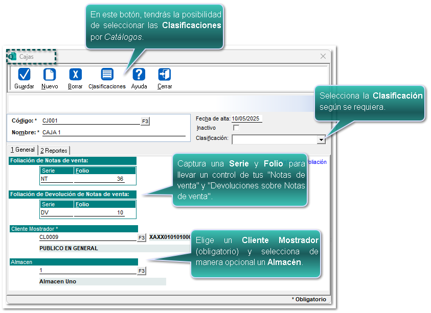Click the Nombre field with CAJA 1
Image resolution: width=431 pixels, height=313 pixels.
click(x=112, y=132)
